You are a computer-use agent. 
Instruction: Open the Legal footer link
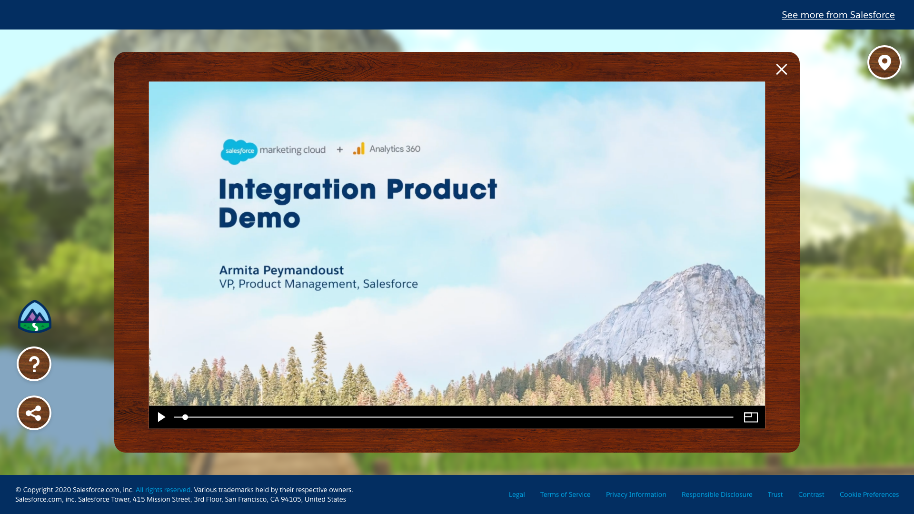click(517, 494)
